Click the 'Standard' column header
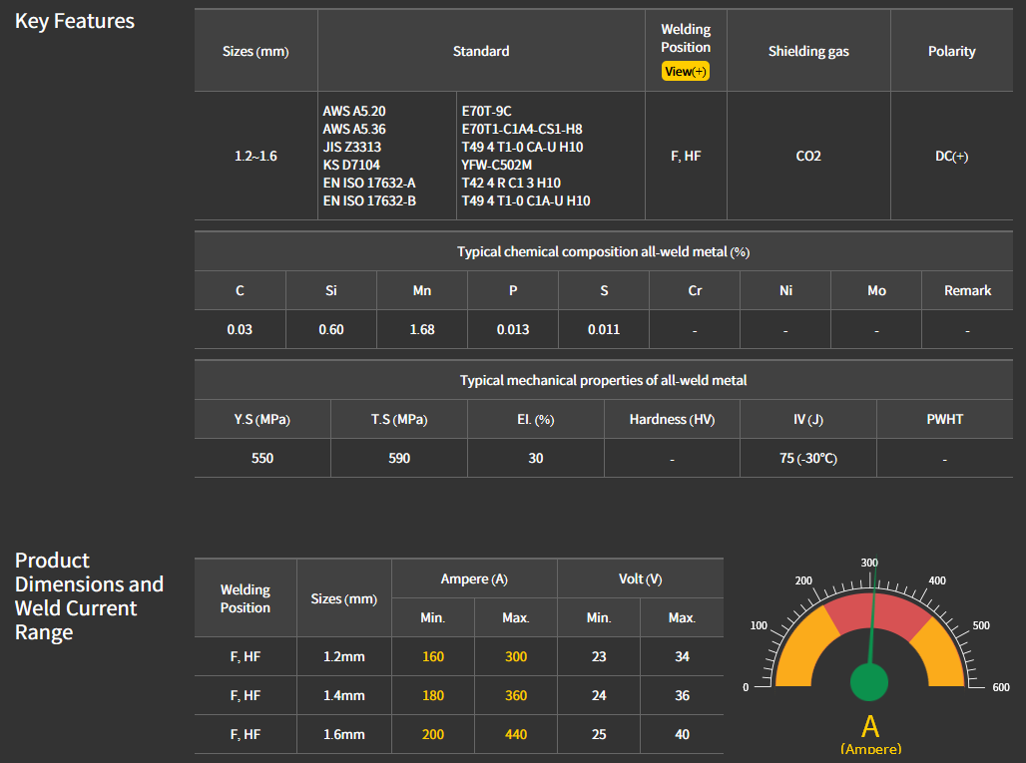The image size is (1026, 763). pyautogui.click(x=481, y=51)
